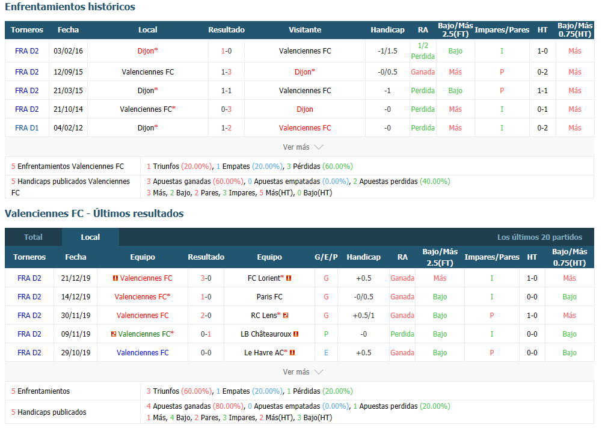The width and height of the screenshot is (605, 428).
Task: Open FRA D2 league for 12/09/15 match
Action: coord(26,72)
